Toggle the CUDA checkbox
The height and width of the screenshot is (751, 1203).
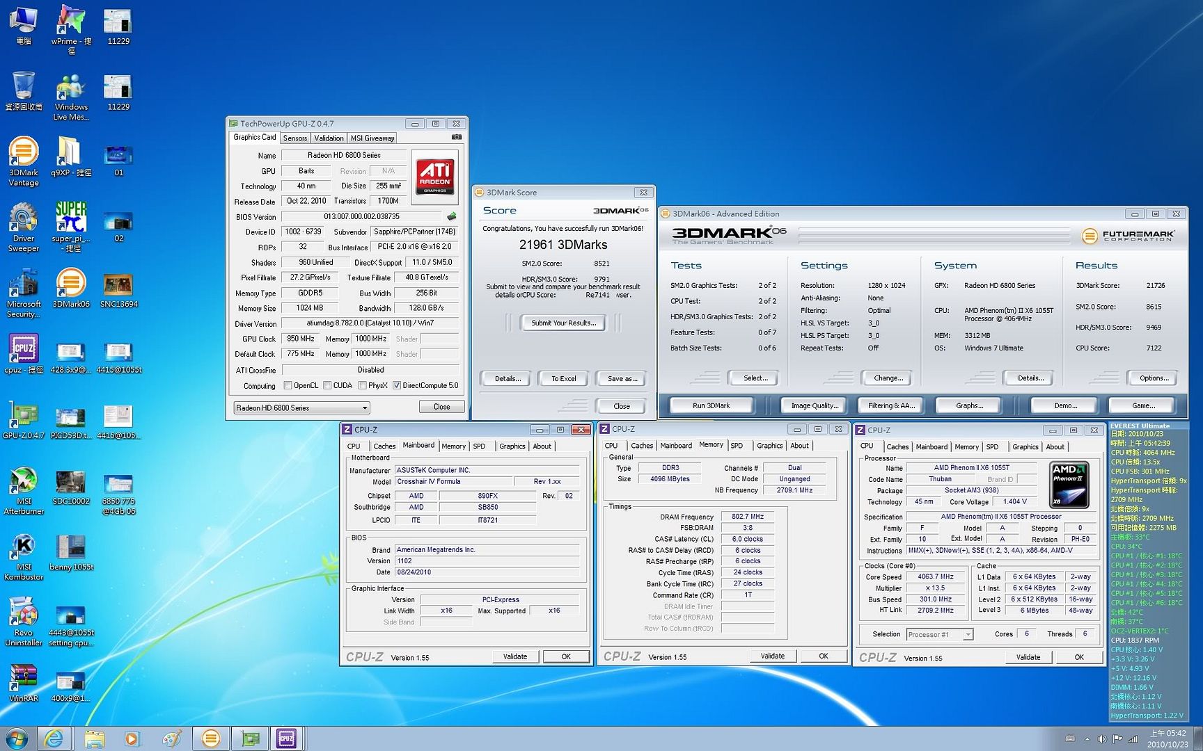click(x=327, y=385)
